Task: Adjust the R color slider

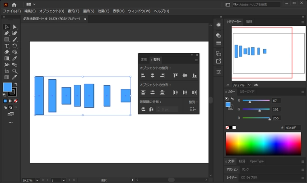Action: pyautogui.click(x=256, y=101)
